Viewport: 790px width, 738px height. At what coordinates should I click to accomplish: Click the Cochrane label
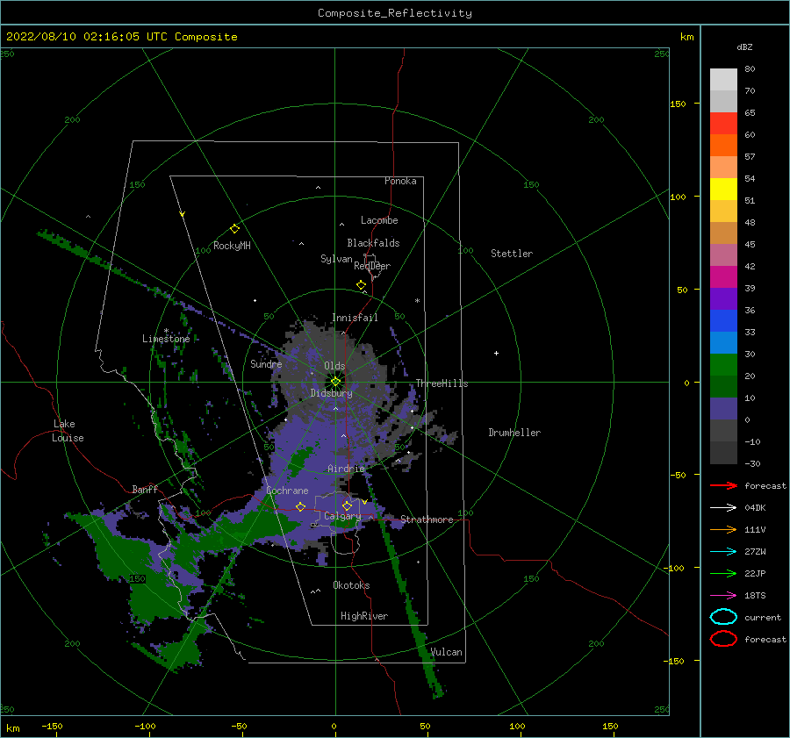(287, 491)
